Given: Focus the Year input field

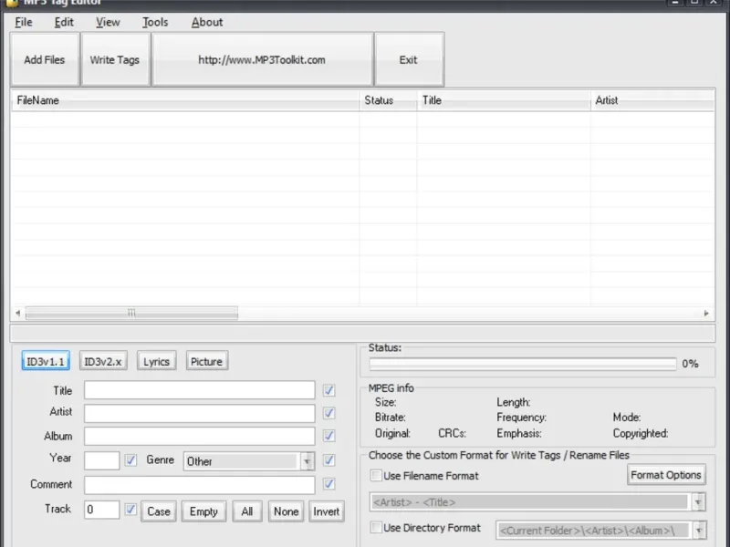Looking at the screenshot, I should (x=101, y=460).
